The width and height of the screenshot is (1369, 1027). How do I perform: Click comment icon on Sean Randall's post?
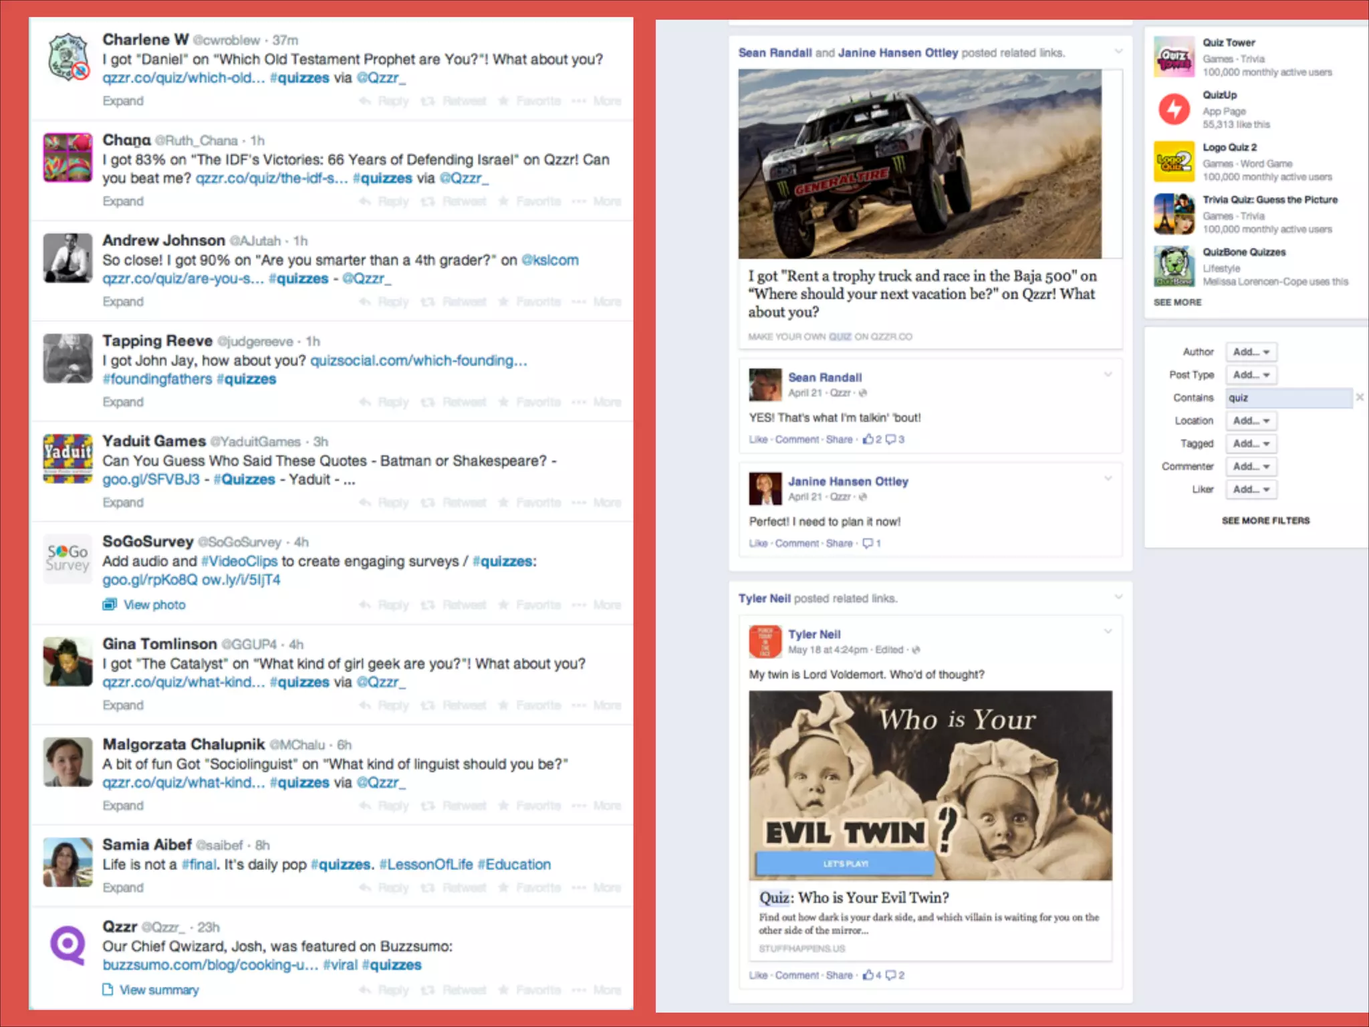[891, 439]
